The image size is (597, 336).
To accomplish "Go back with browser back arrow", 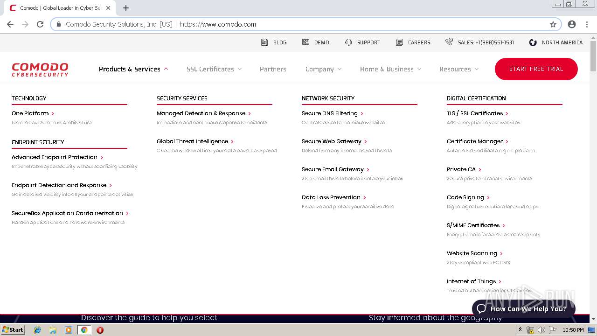I will pos(10,24).
